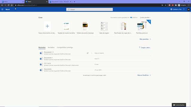The height and width of the screenshot is (107, 191).
Task: Open more options for Documento 1 1
Action: click(x=92, y=53)
